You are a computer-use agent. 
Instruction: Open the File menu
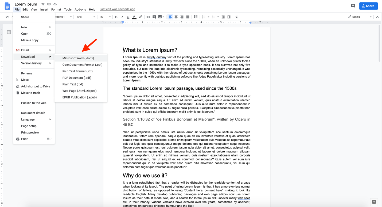click(x=17, y=9)
